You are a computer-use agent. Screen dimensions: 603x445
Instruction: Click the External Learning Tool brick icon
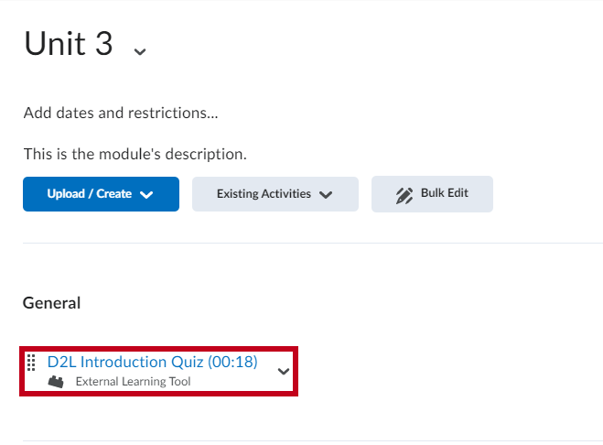[x=56, y=382]
